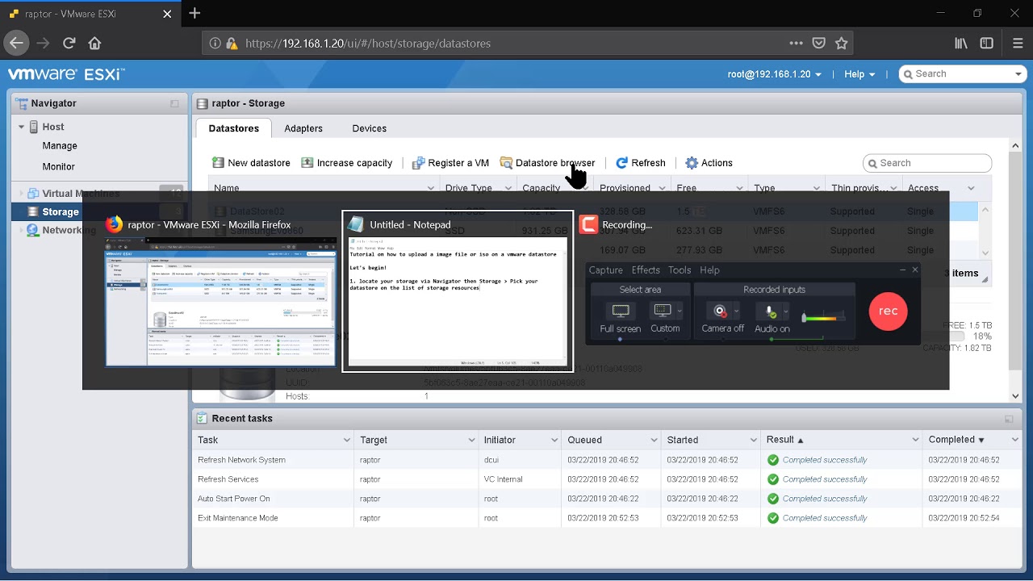Click the Register a VM icon

pyautogui.click(x=418, y=163)
